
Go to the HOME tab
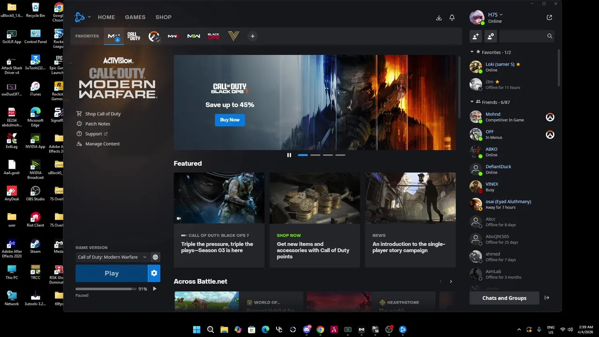pyautogui.click(x=106, y=17)
